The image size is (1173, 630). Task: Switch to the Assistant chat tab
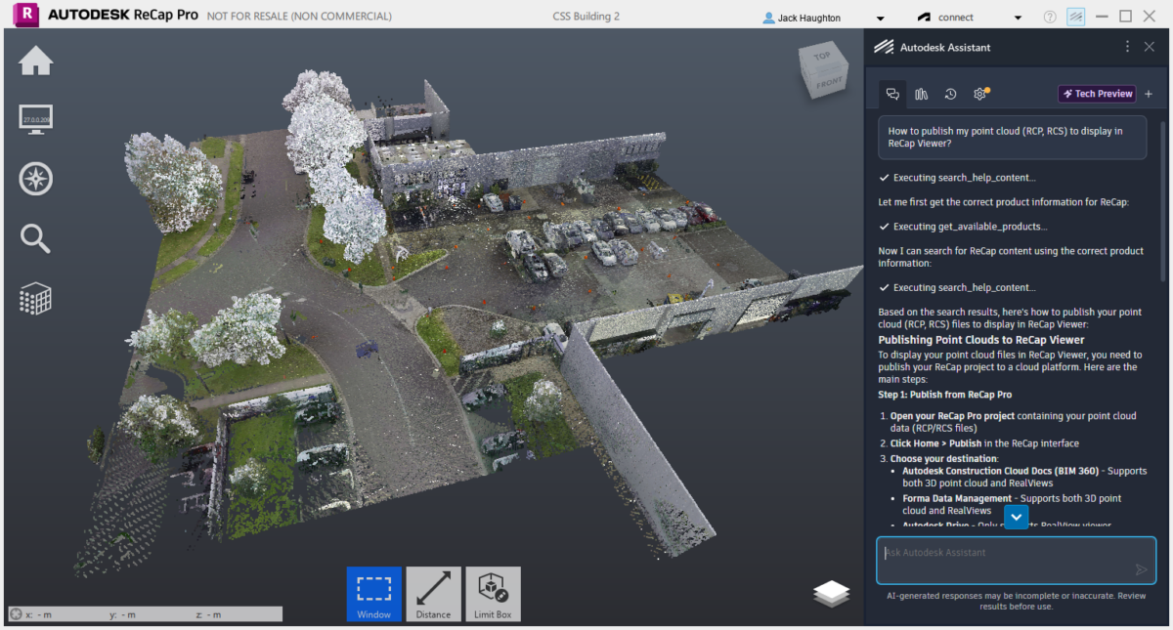coord(892,94)
